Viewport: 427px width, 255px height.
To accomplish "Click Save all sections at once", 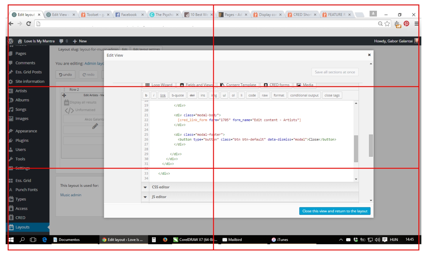I will (335, 72).
